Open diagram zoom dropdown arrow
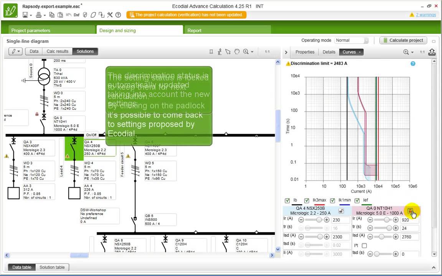Viewport: 442px width, 276px height. coord(252,52)
